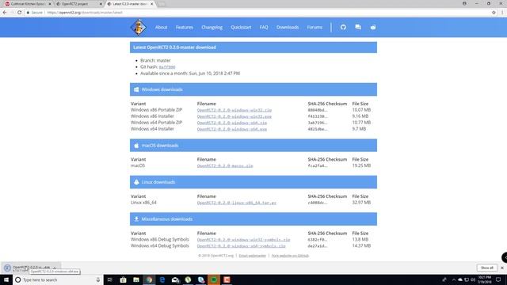Download the Windows x64 Installer exe
507x285 pixels.
(x=232, y=129)
